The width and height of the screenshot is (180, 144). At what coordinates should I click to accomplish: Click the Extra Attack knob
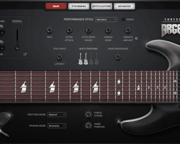69,30
